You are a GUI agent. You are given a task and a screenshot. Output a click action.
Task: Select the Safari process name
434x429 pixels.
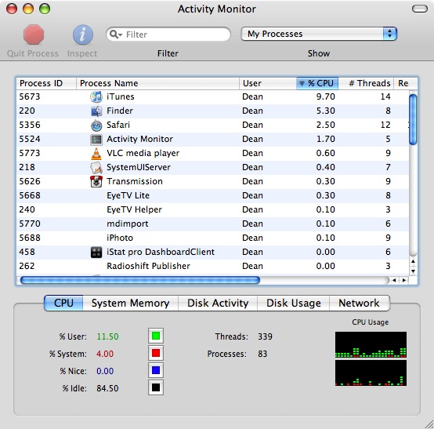(118, 125)
